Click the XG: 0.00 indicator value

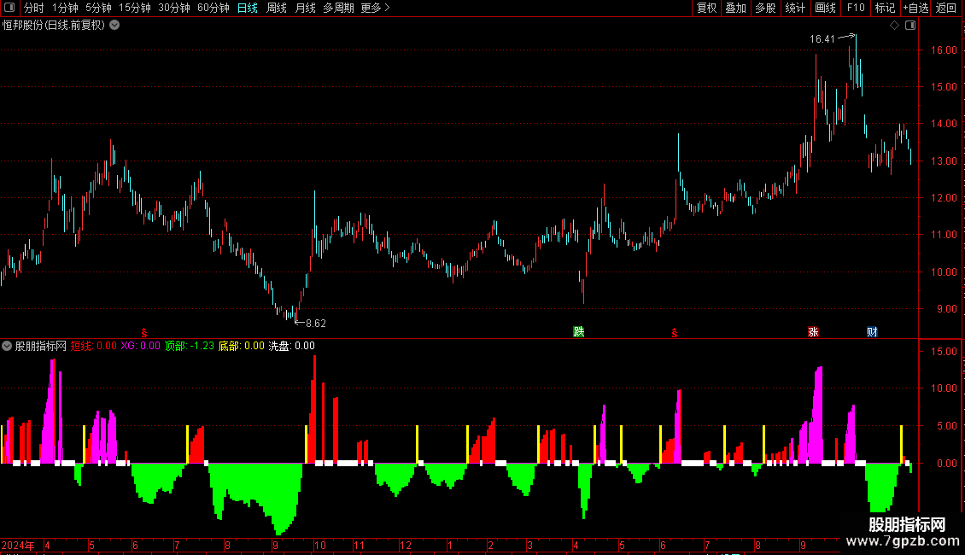click(140, 346)
